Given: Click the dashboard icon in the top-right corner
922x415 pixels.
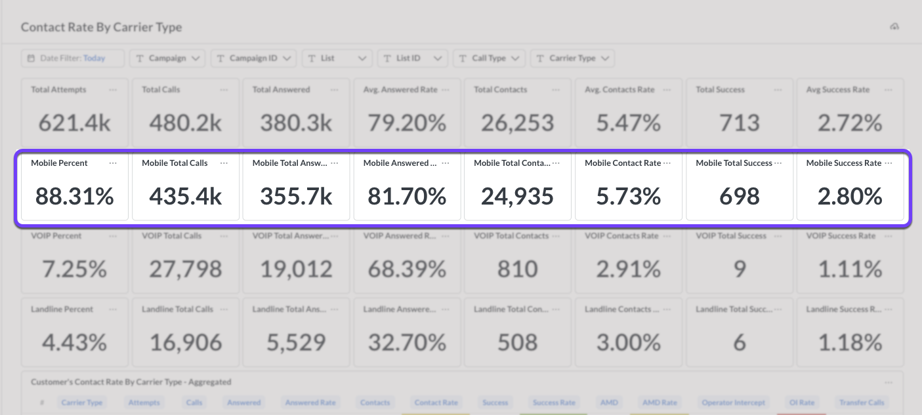Looking at the screenshot, I should pos(894,27).
